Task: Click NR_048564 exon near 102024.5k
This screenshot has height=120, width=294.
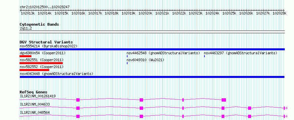Action: coord(223,116)
